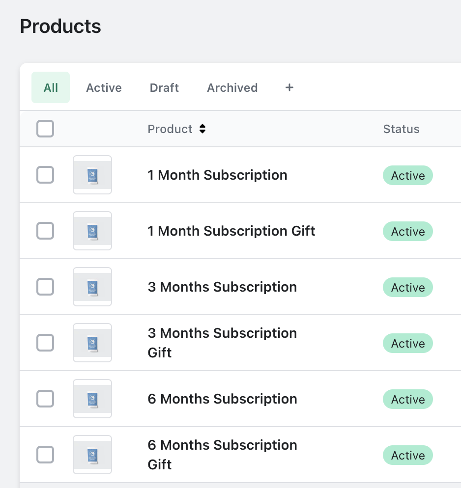Tick the 6 Months Subscription checkbox

click(45, 399)
